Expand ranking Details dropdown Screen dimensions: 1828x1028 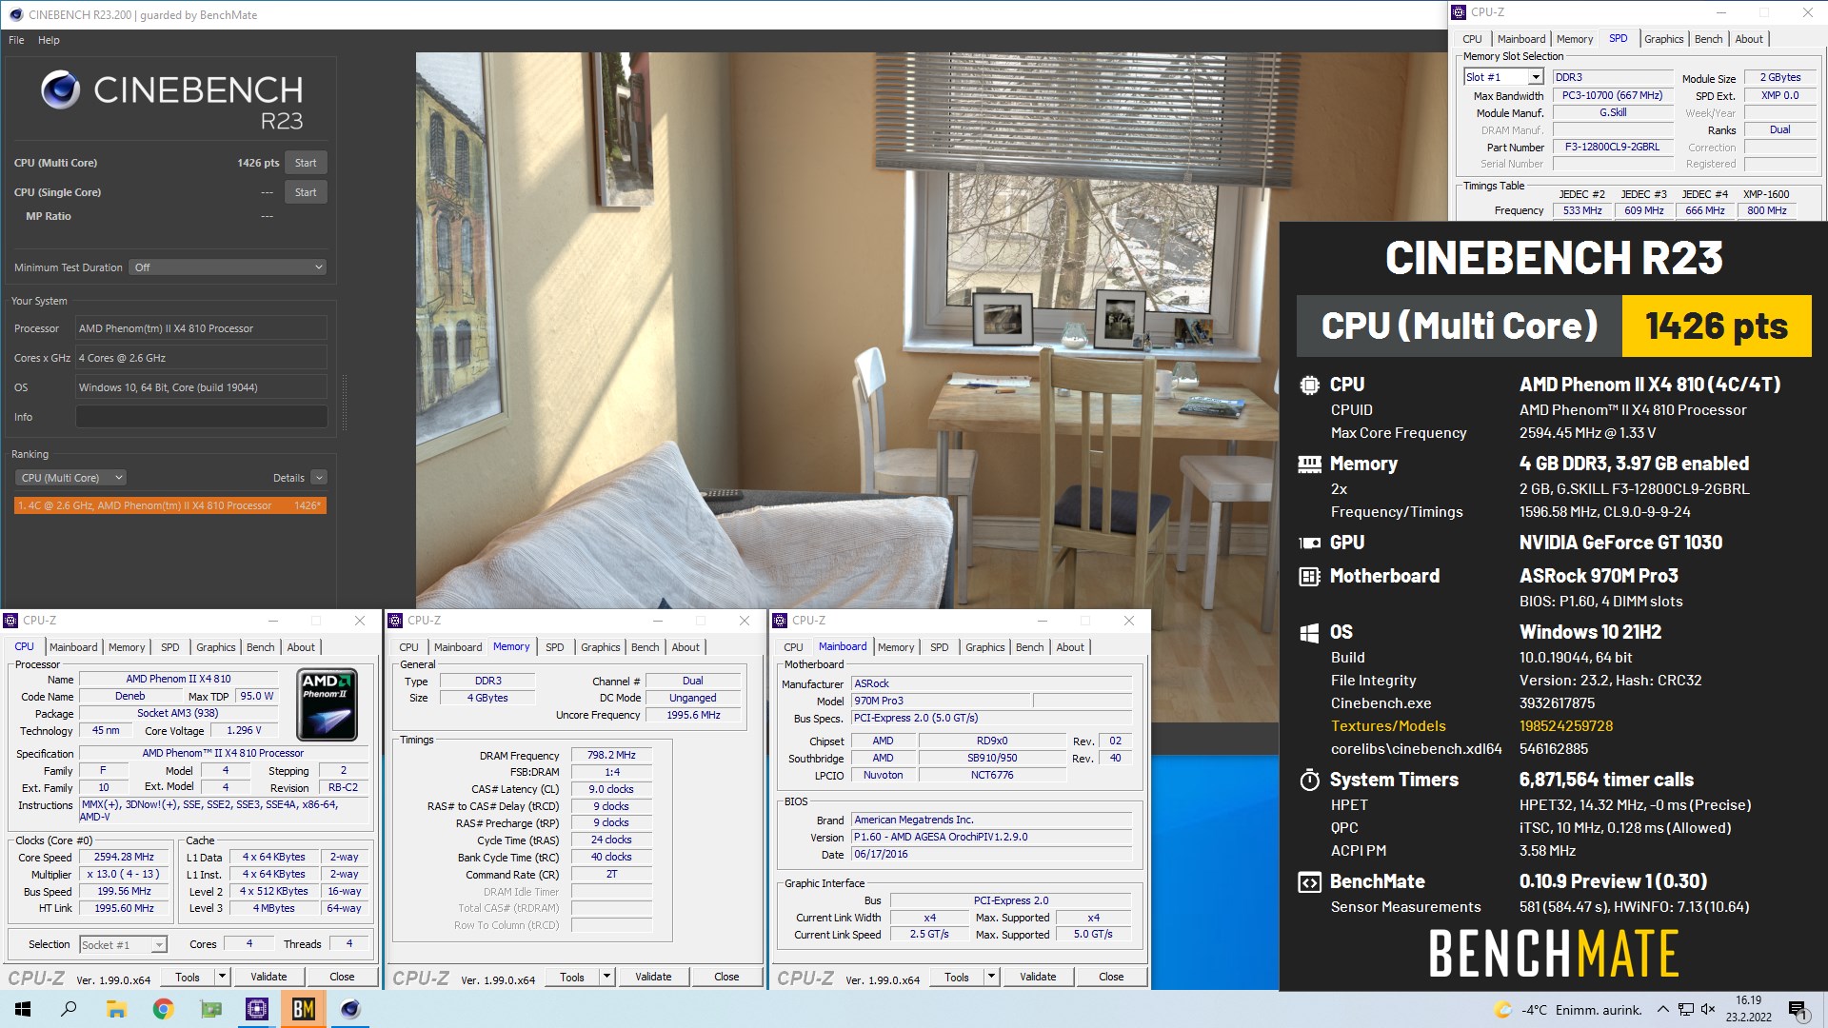tap(319, 478)
